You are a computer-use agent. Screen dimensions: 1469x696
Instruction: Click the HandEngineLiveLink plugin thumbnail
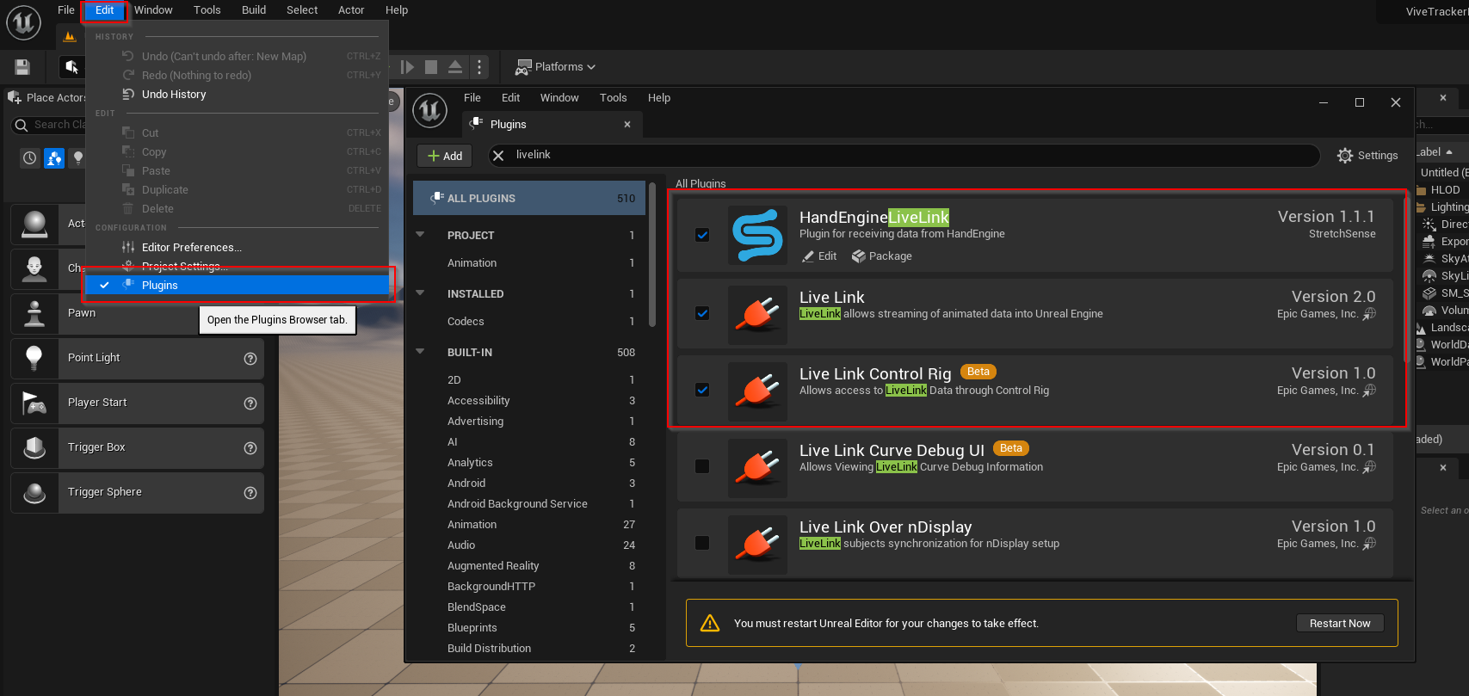point(757,235)
